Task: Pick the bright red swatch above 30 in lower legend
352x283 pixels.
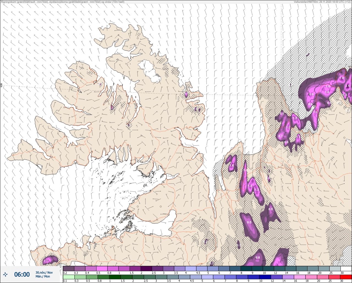Action: (346, 277)
